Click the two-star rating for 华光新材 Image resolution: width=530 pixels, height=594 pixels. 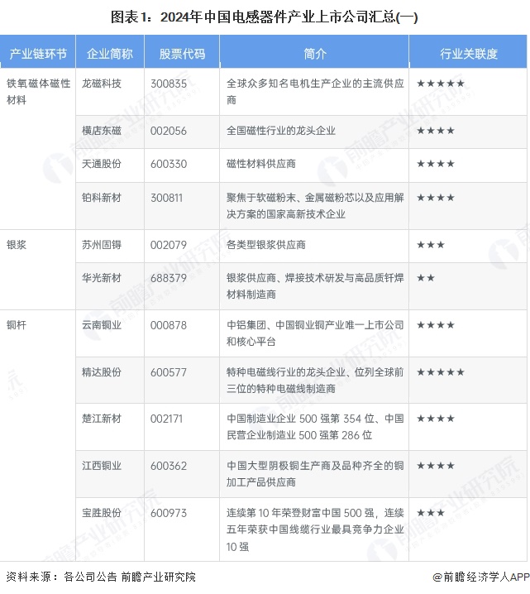(426, 278)
